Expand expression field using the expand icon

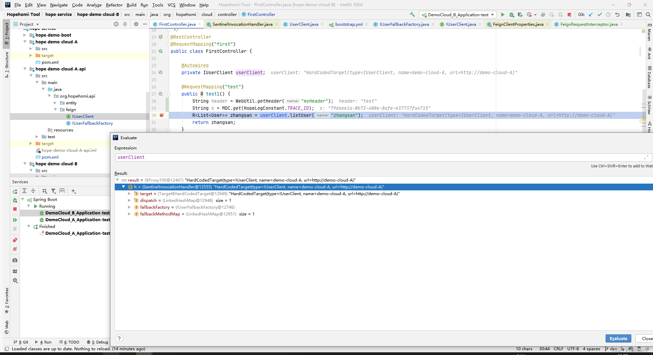(x=646, y=157)
